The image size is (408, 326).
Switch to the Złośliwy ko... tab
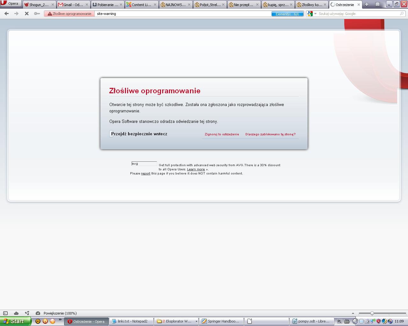312,5
